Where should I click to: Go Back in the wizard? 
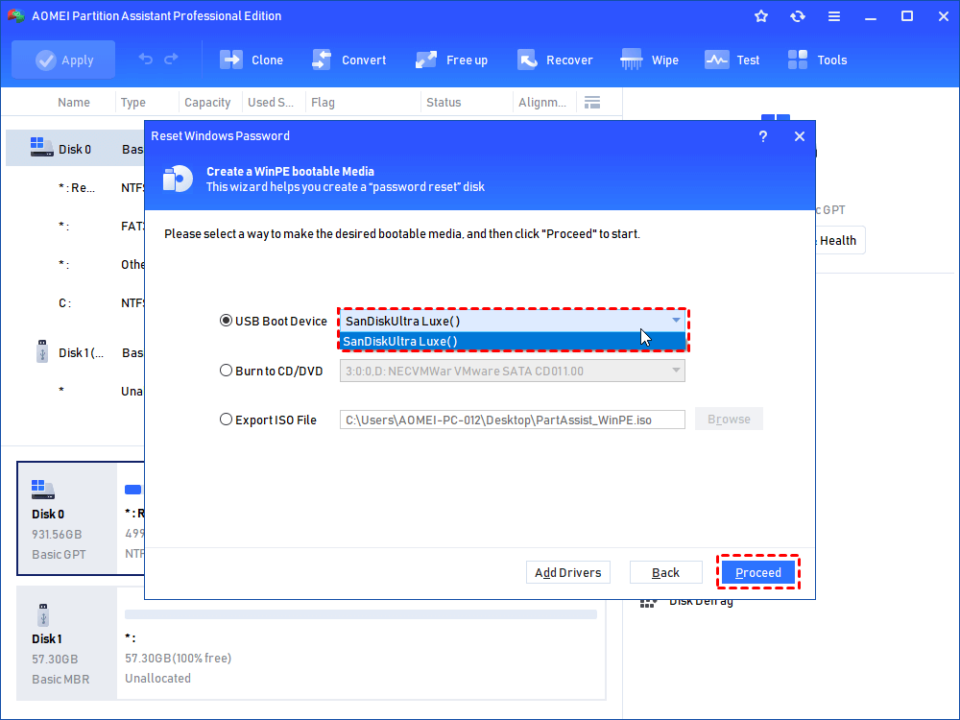coord(665,573)
